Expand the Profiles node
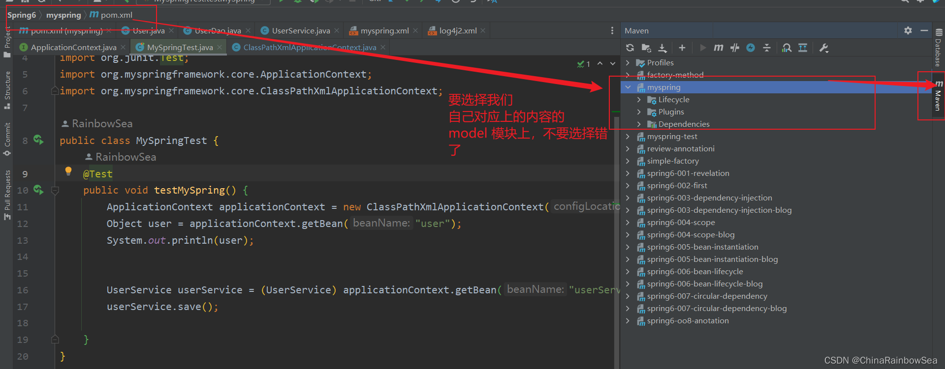 tap(628, 62)
